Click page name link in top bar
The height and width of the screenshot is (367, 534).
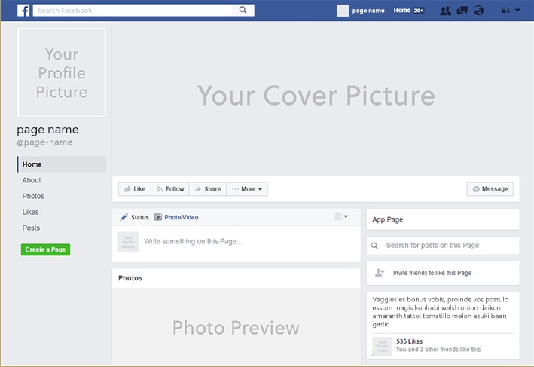tap(368, 11)
